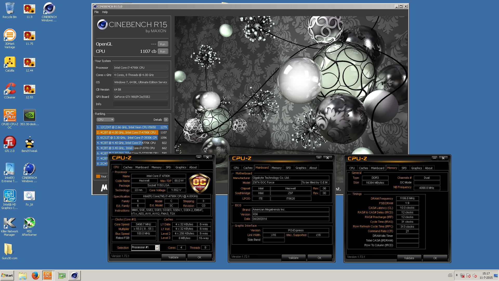Open Windows Explorer taskbar icon
499x281 pixels.
coord(23,275)
